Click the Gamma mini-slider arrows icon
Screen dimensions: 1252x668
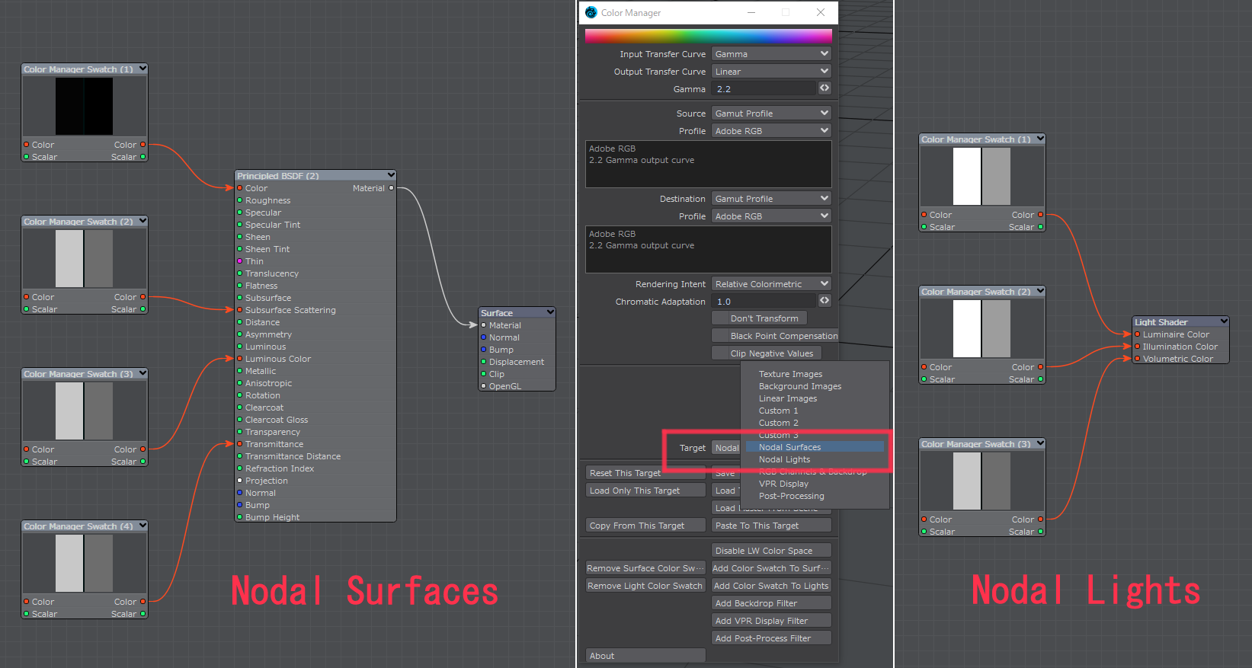point(825,88)
